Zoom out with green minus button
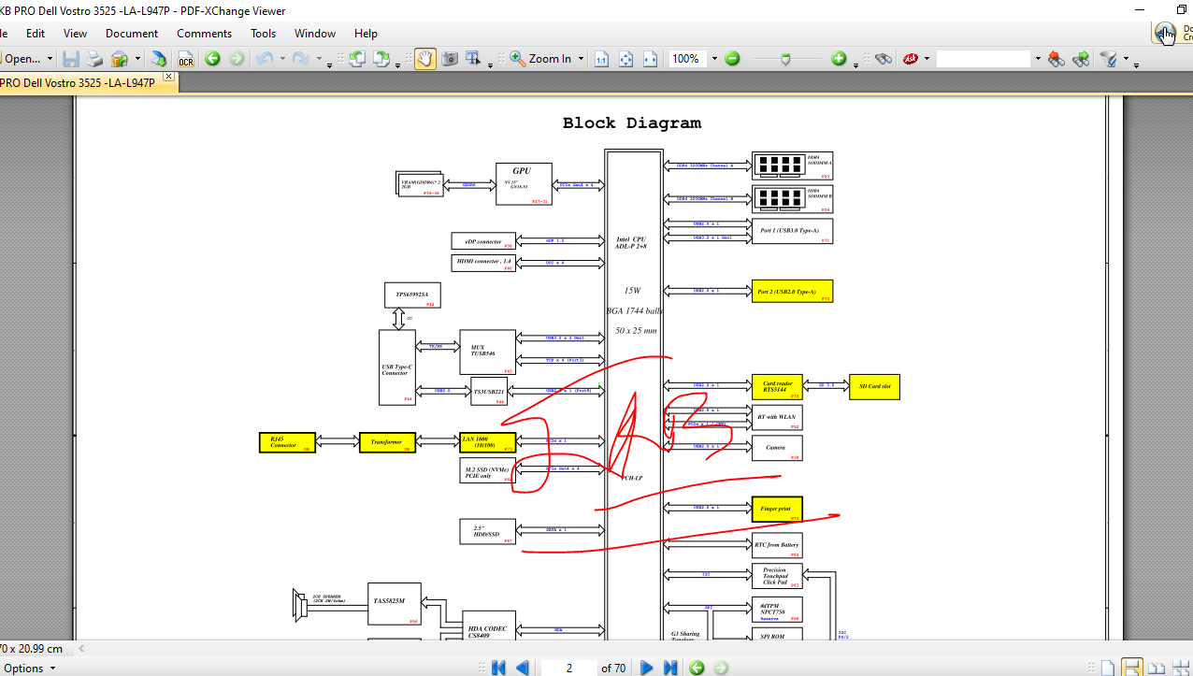This screenshot has width=1193, height=676. pos(732,59)
